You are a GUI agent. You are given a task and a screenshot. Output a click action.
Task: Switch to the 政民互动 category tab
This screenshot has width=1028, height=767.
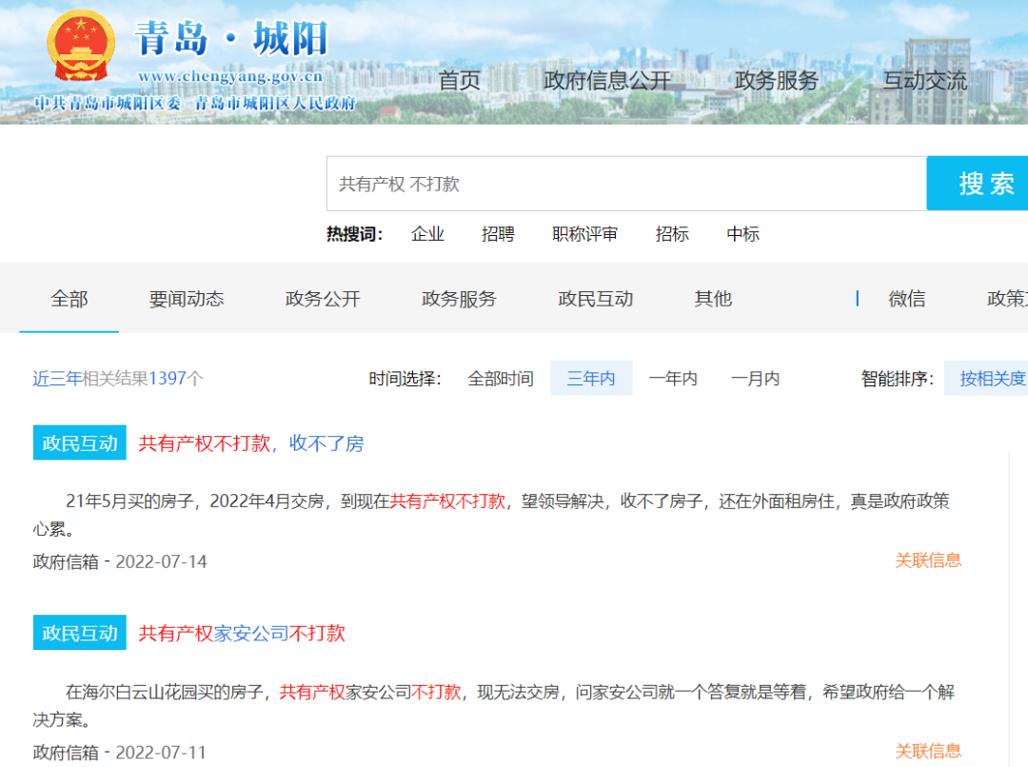pos(595,299)
